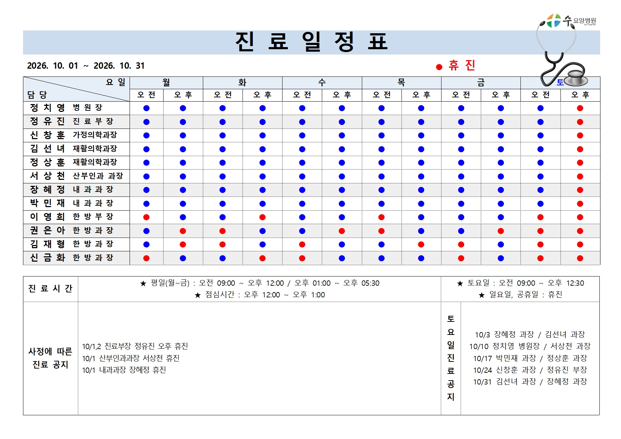Click the red 휴진 legend dot
Viewport: 621px width, 439px height.
(x=439, y=67)
